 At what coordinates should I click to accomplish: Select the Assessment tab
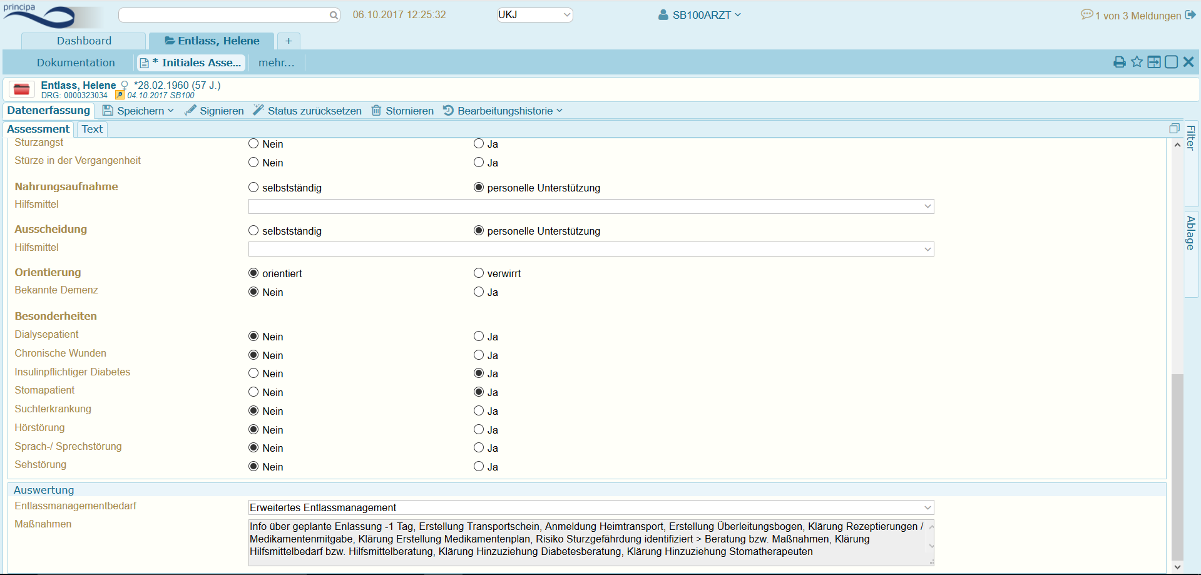(x=38, y=129)
